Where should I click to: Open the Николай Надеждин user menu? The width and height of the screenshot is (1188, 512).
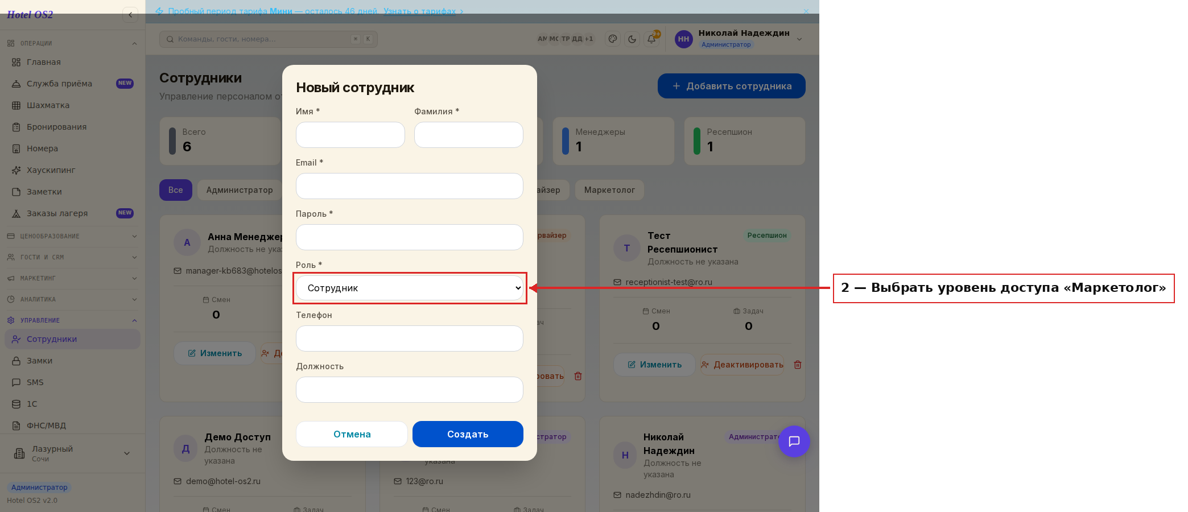pos(740,39)
